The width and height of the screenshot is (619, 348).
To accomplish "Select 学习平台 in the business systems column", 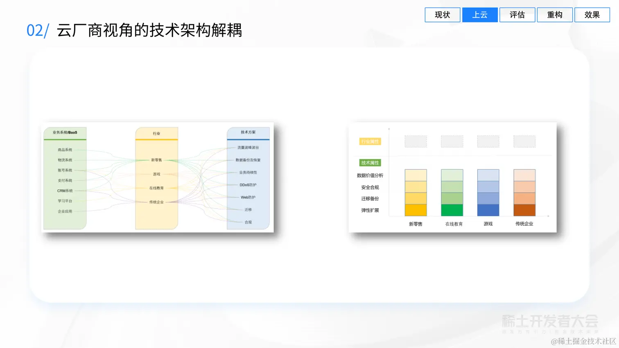I will coord(65,201).
